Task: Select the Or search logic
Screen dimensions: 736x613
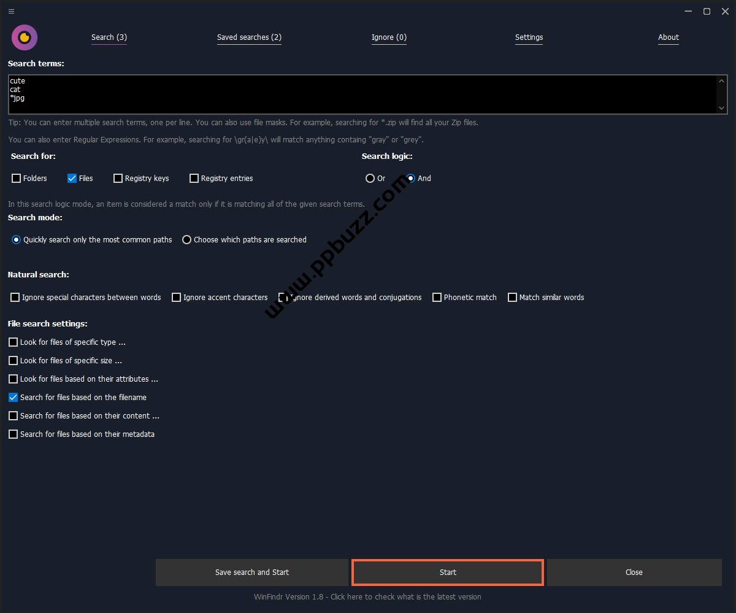Action: (x=370, y=179)
